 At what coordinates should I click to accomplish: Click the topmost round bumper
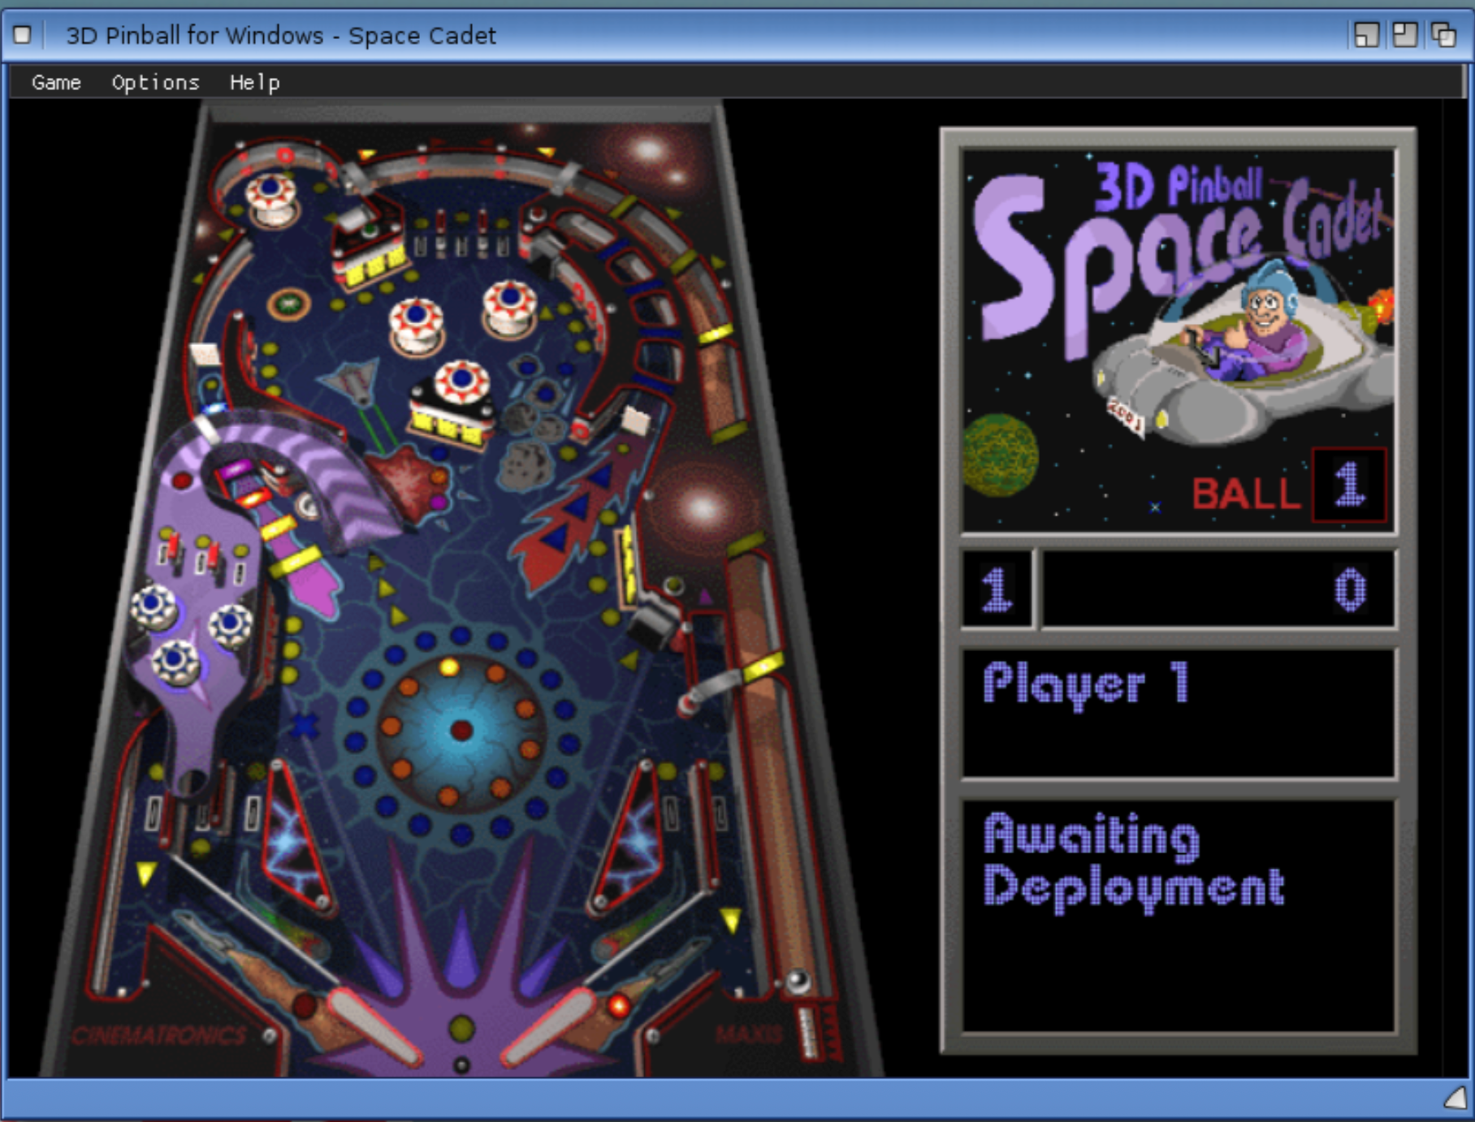(272, 191)
